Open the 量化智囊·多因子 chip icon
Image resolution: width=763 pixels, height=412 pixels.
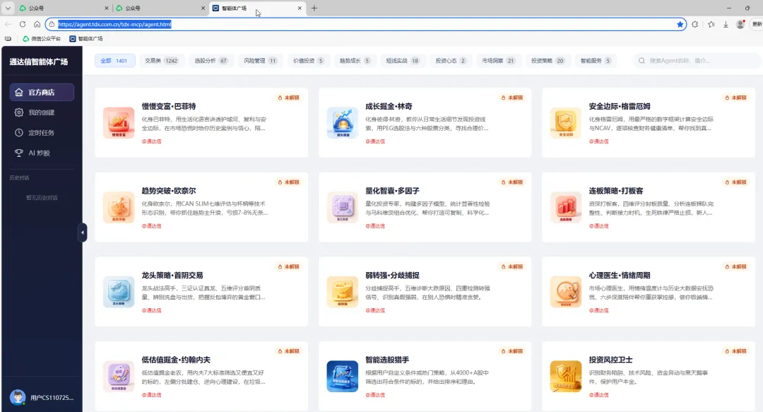pyautogui.click(x=343, y=208)
